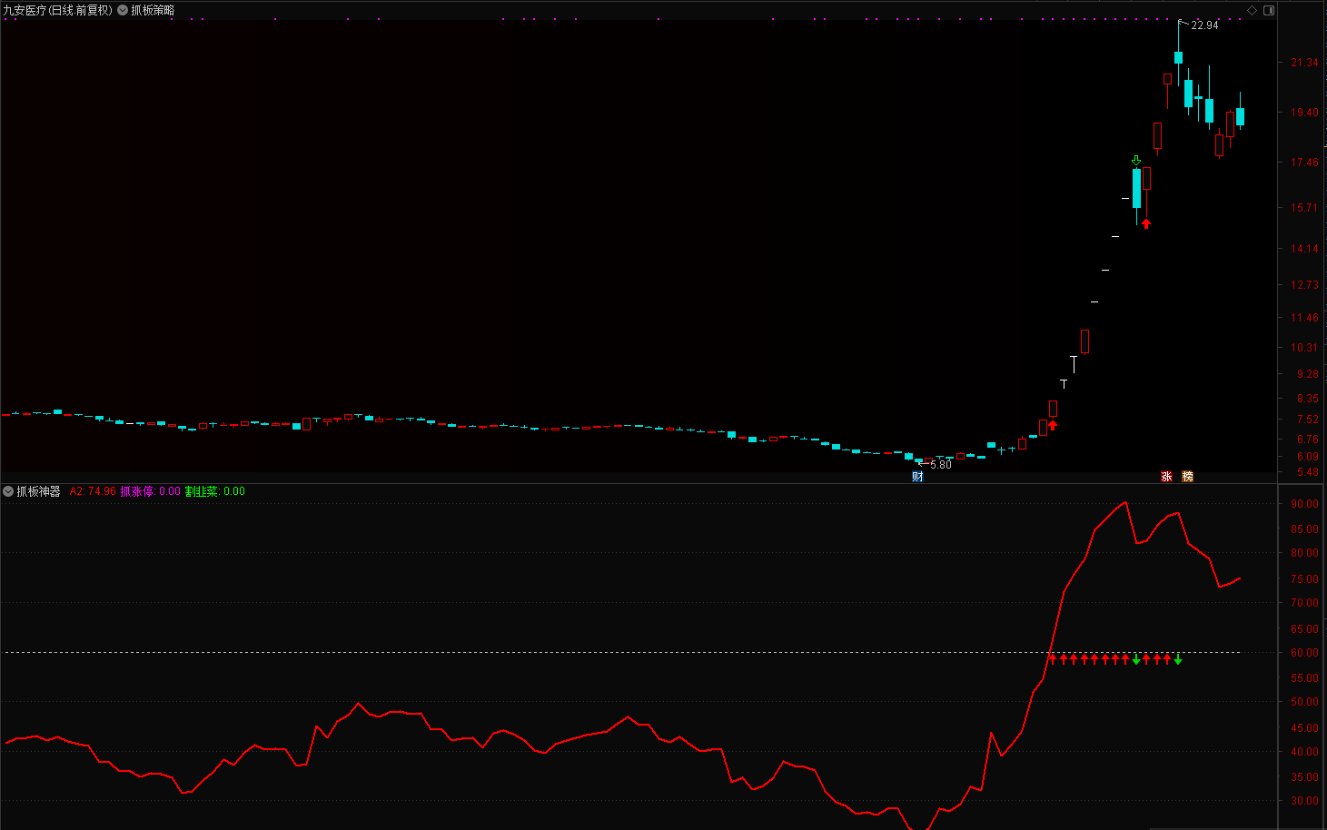Click the 14.14 price axis label
1327x830 pixels.
click(x=1305, y=249)
